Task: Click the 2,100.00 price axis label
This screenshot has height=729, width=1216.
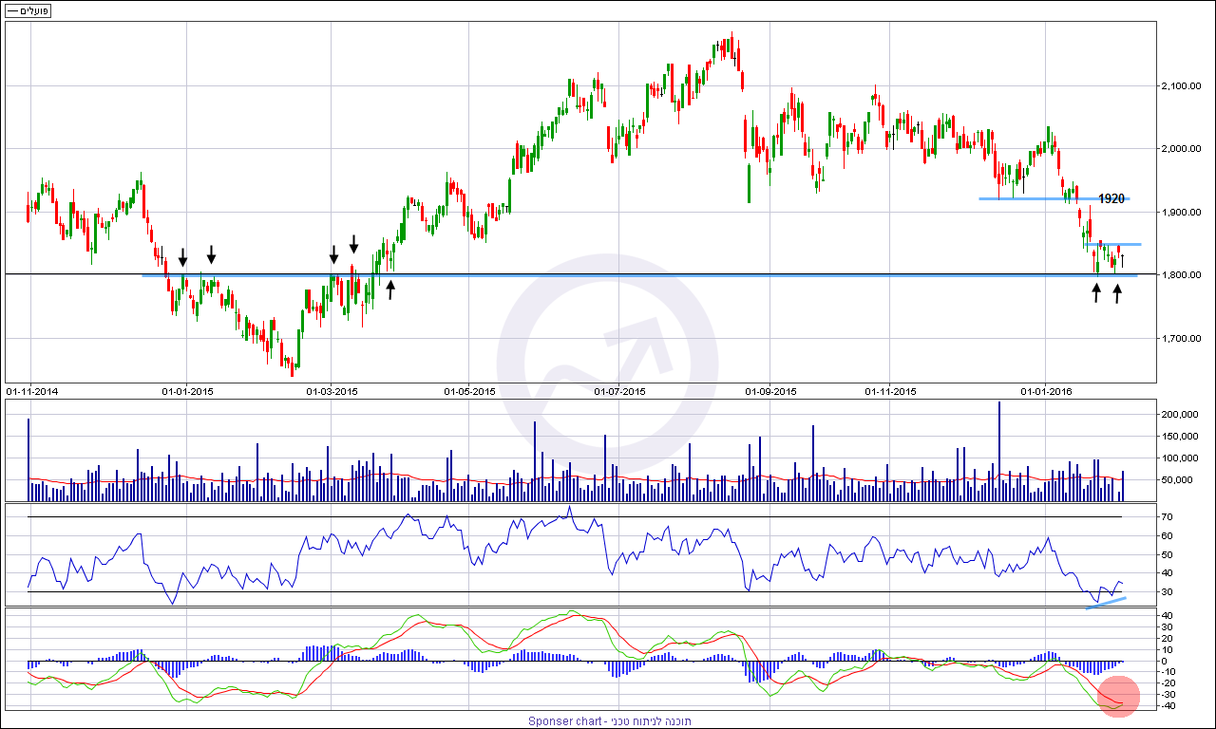Action: pyautogui.click(x=1183, y=86)
